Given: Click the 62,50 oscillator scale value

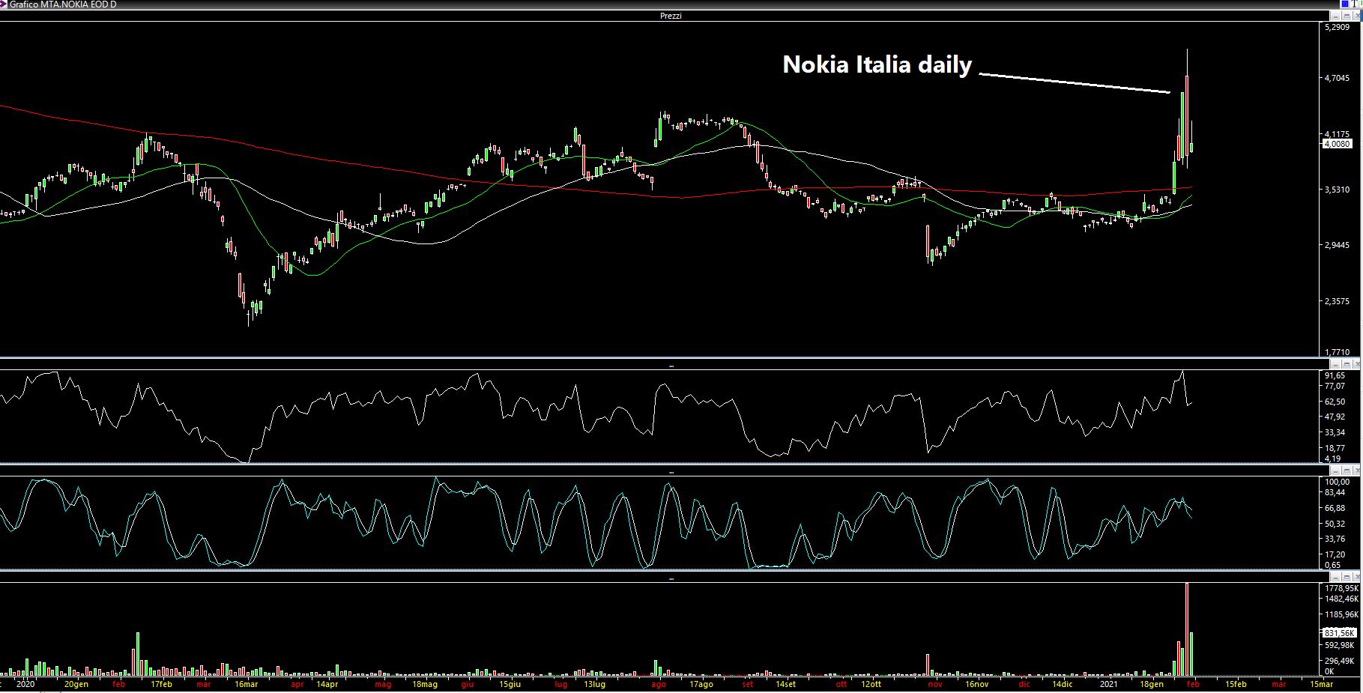Looking at the screenshot, I should click(1335, 402).
